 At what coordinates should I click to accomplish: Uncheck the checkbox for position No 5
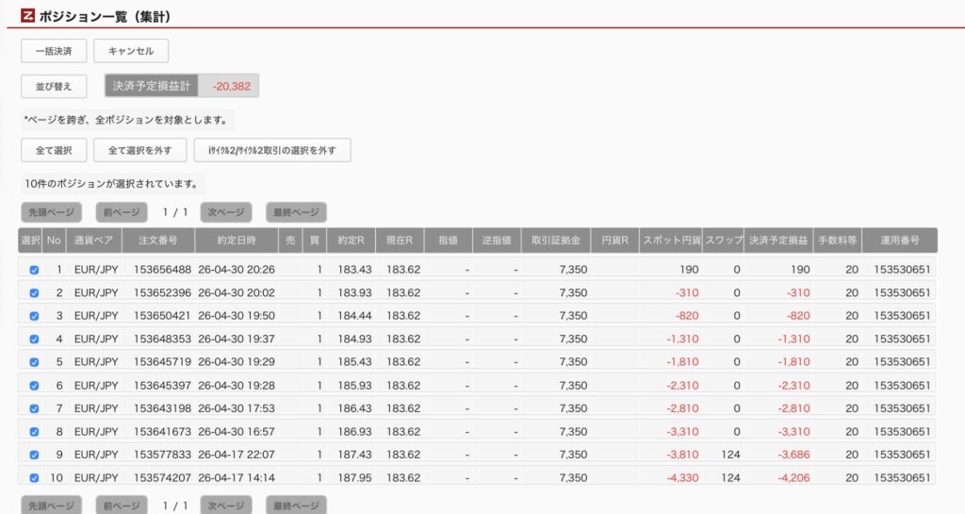coord(34,362)
